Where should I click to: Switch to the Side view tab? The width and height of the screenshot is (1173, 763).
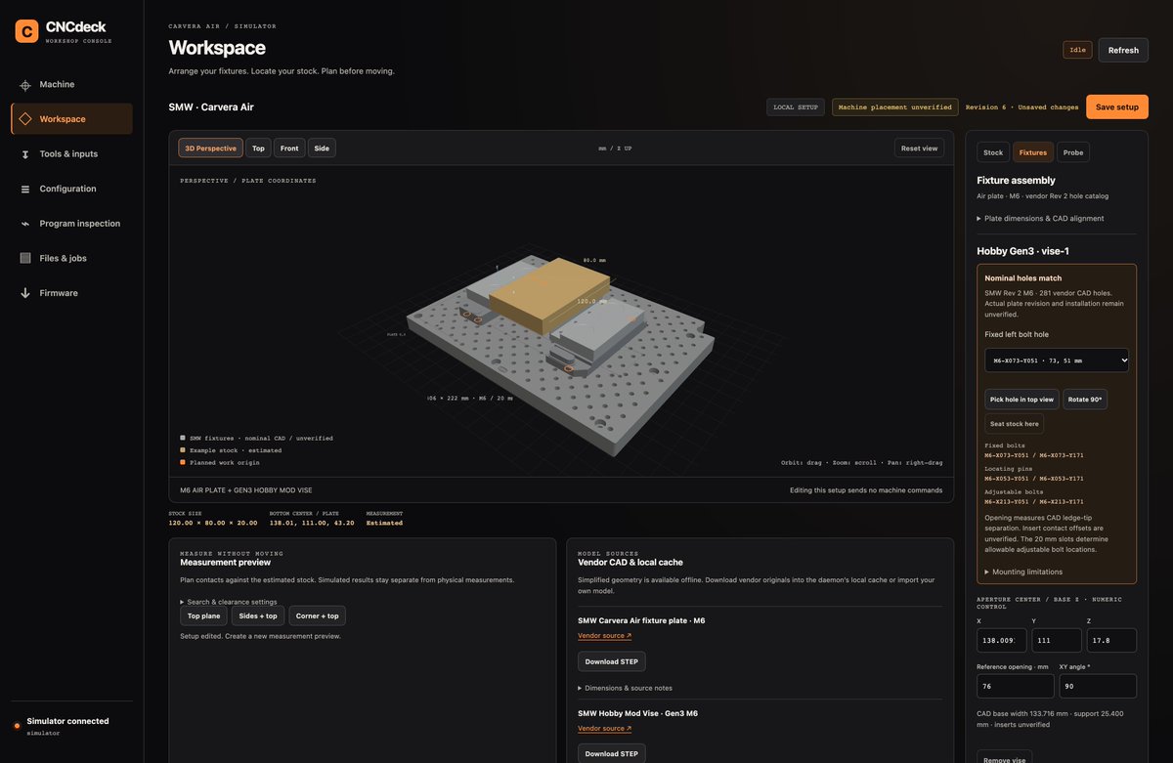tap(322, 148)
